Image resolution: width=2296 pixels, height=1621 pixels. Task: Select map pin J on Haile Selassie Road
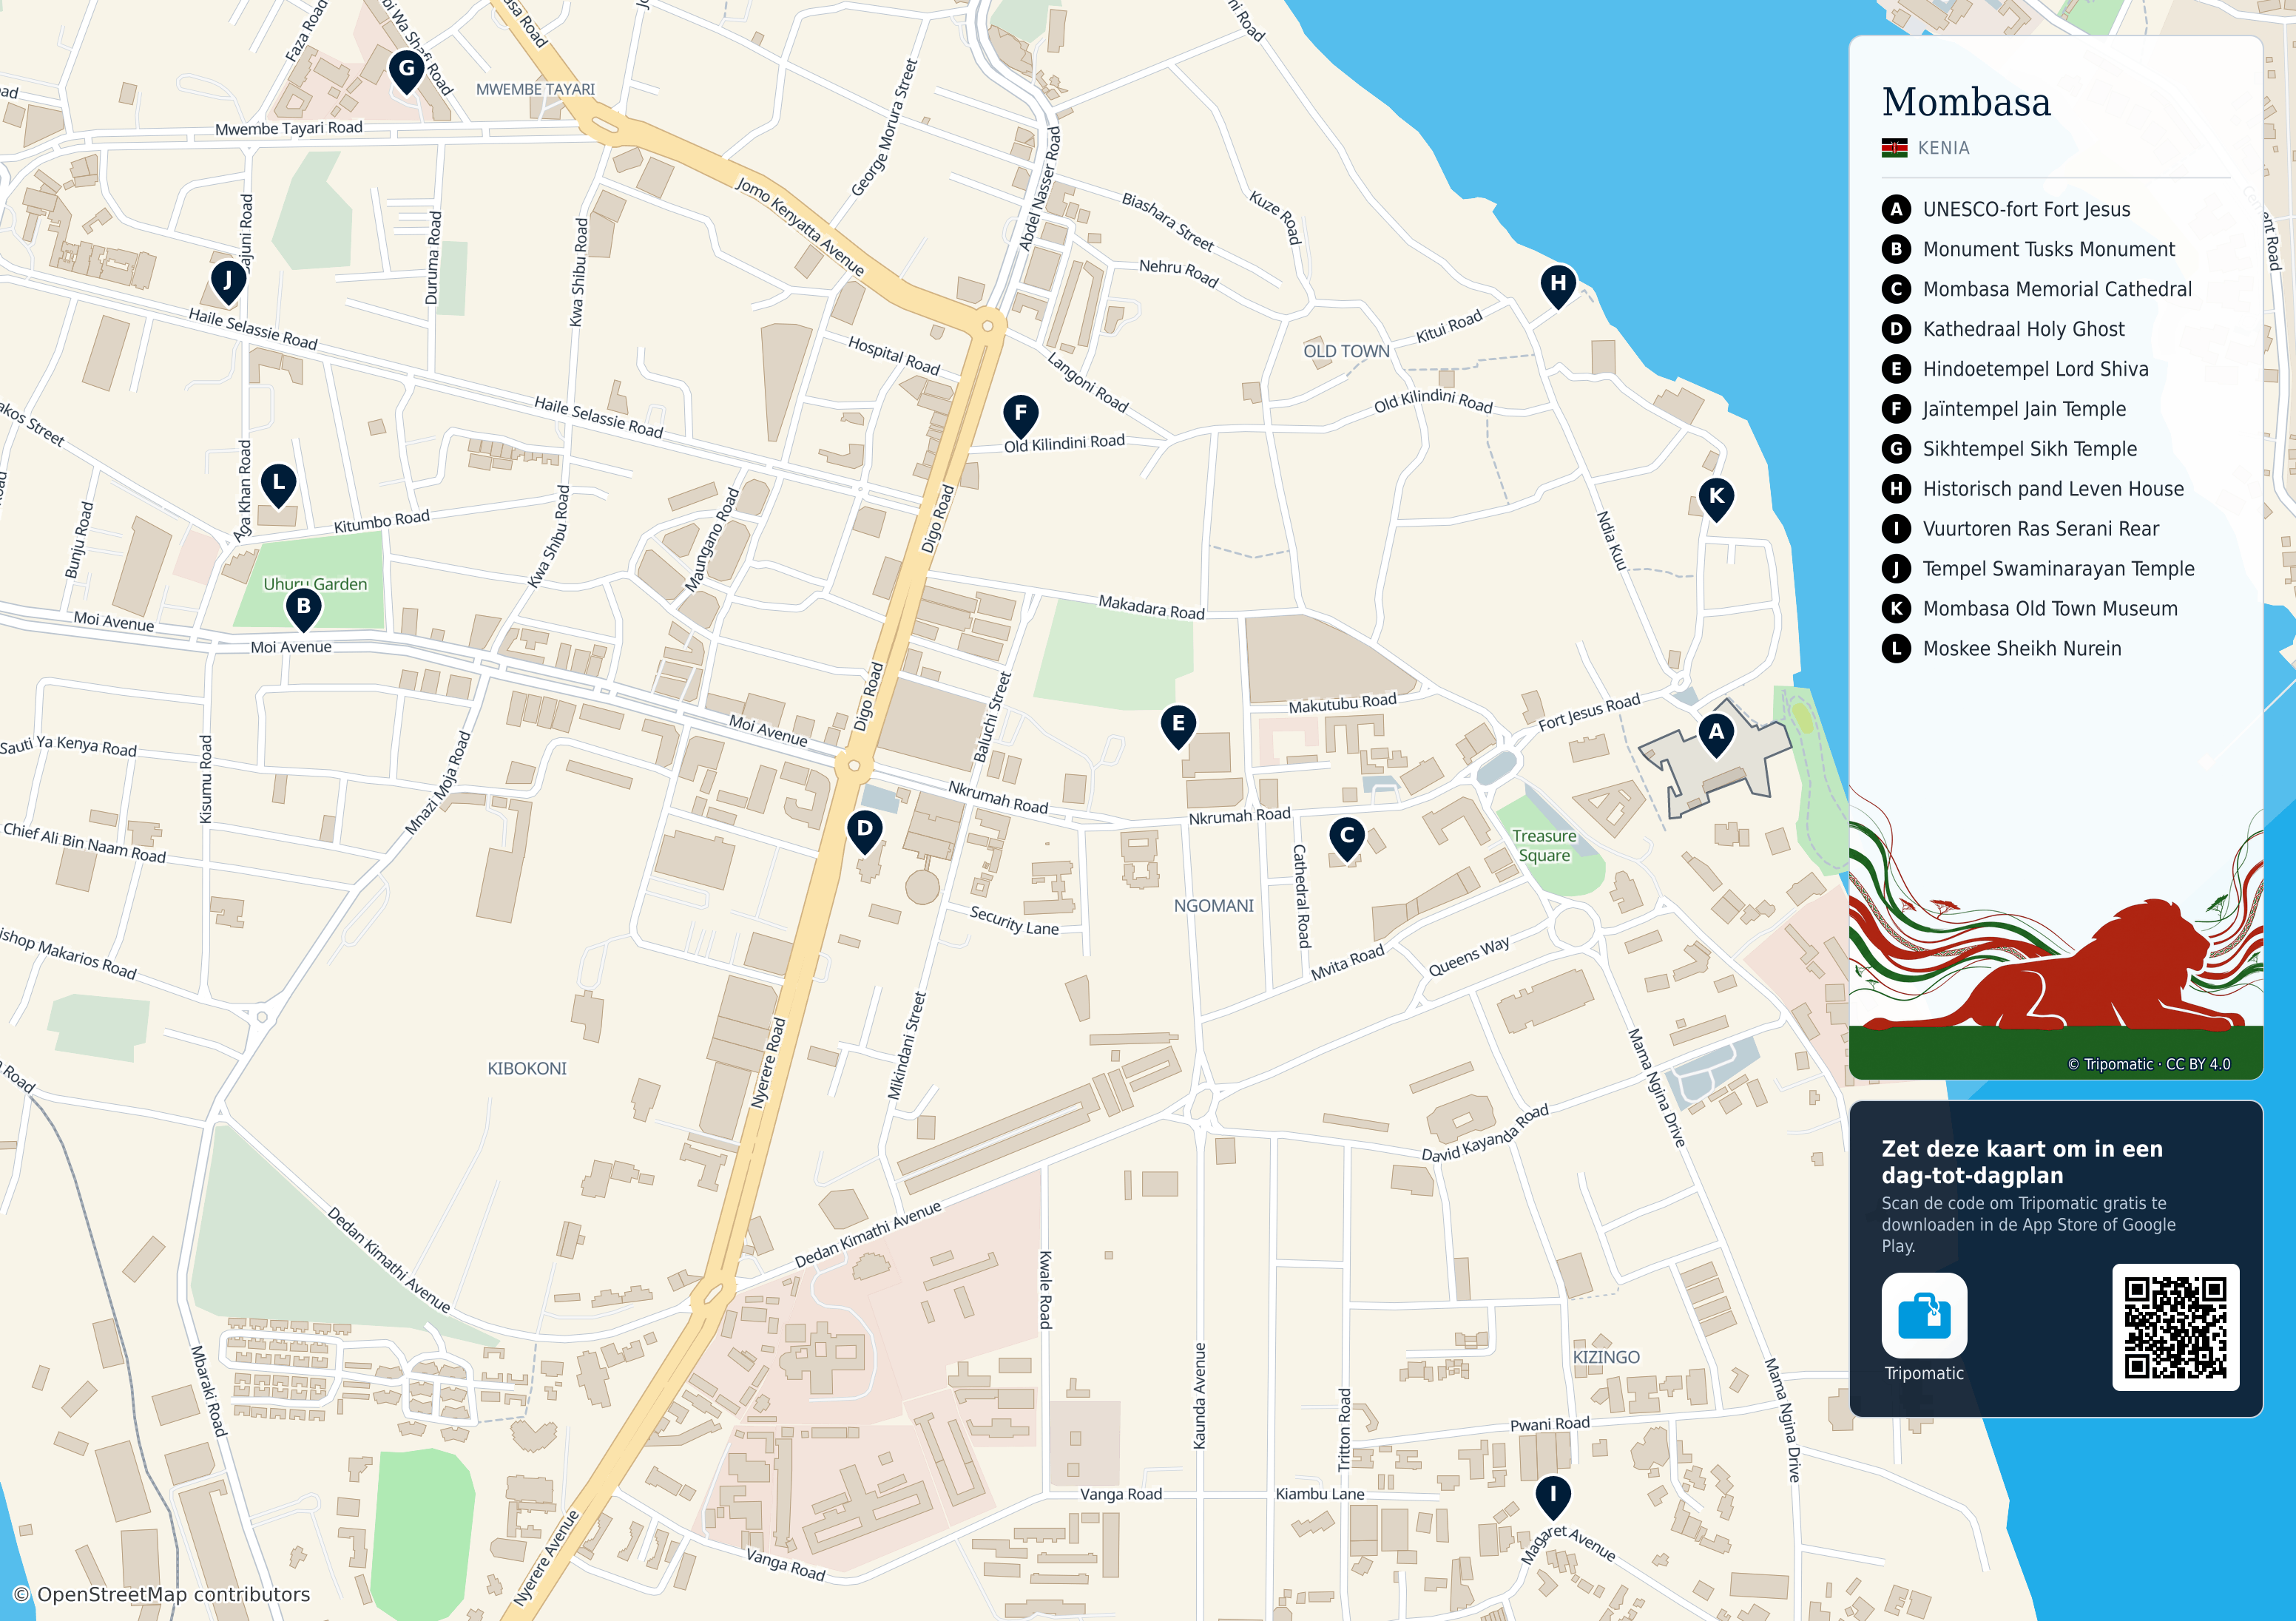click(228, 284)
